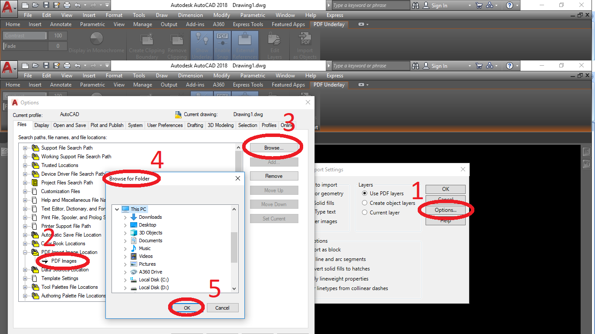This screenshot has width=595, height=334.
Task: Click the keyword search field at top
Action: (370, 5)
